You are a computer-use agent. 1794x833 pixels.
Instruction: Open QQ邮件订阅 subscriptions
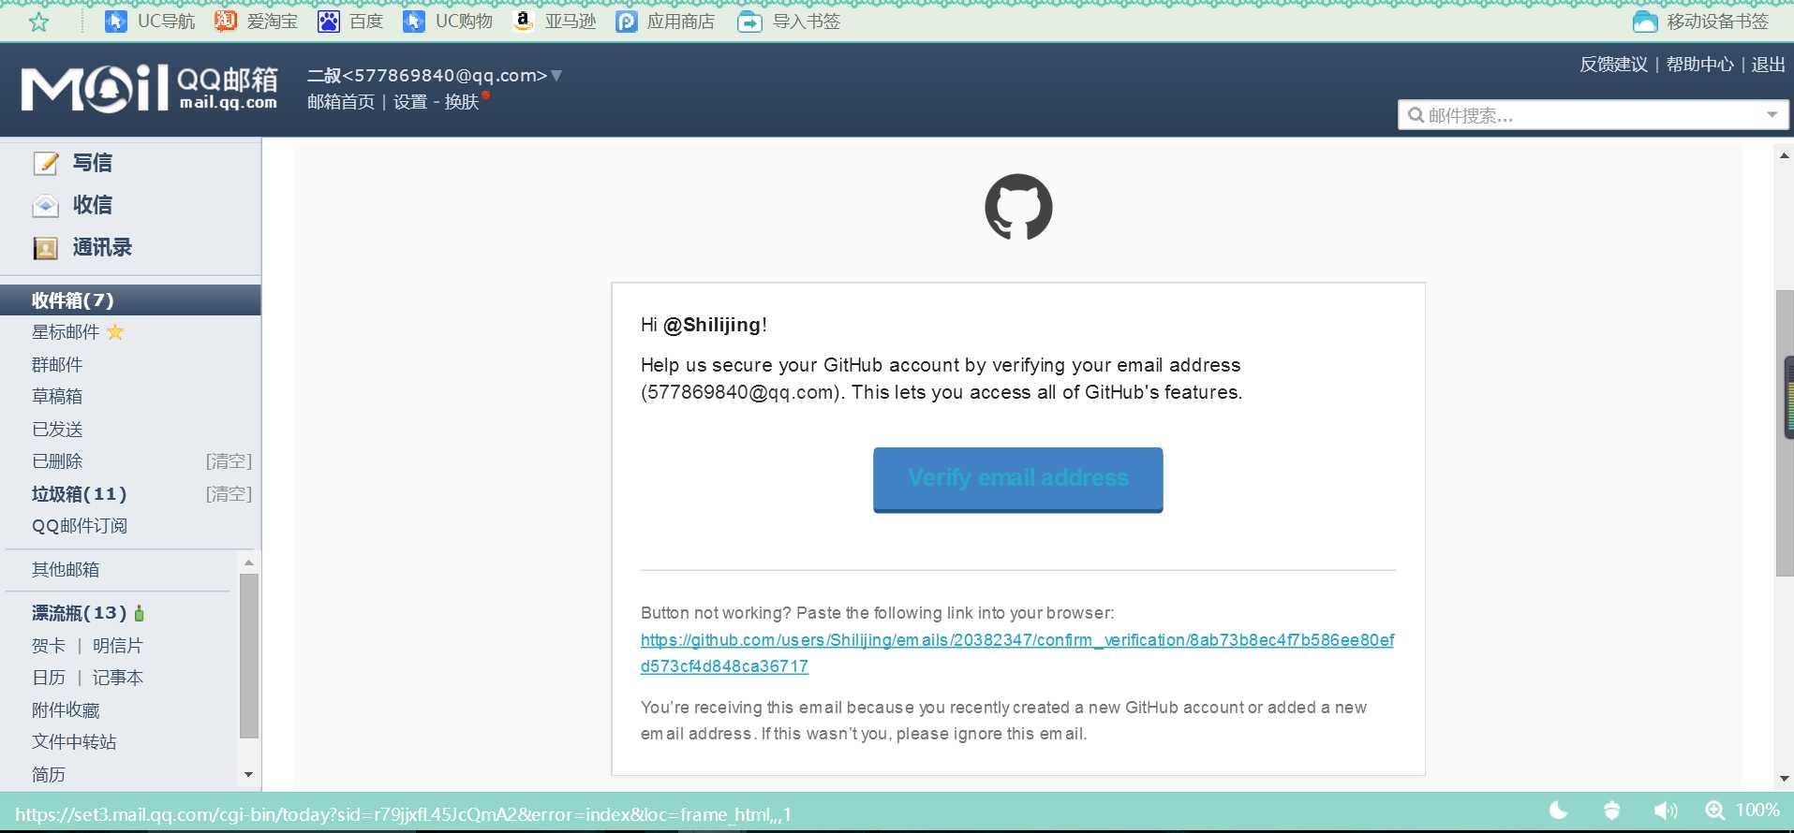[80, 526]
